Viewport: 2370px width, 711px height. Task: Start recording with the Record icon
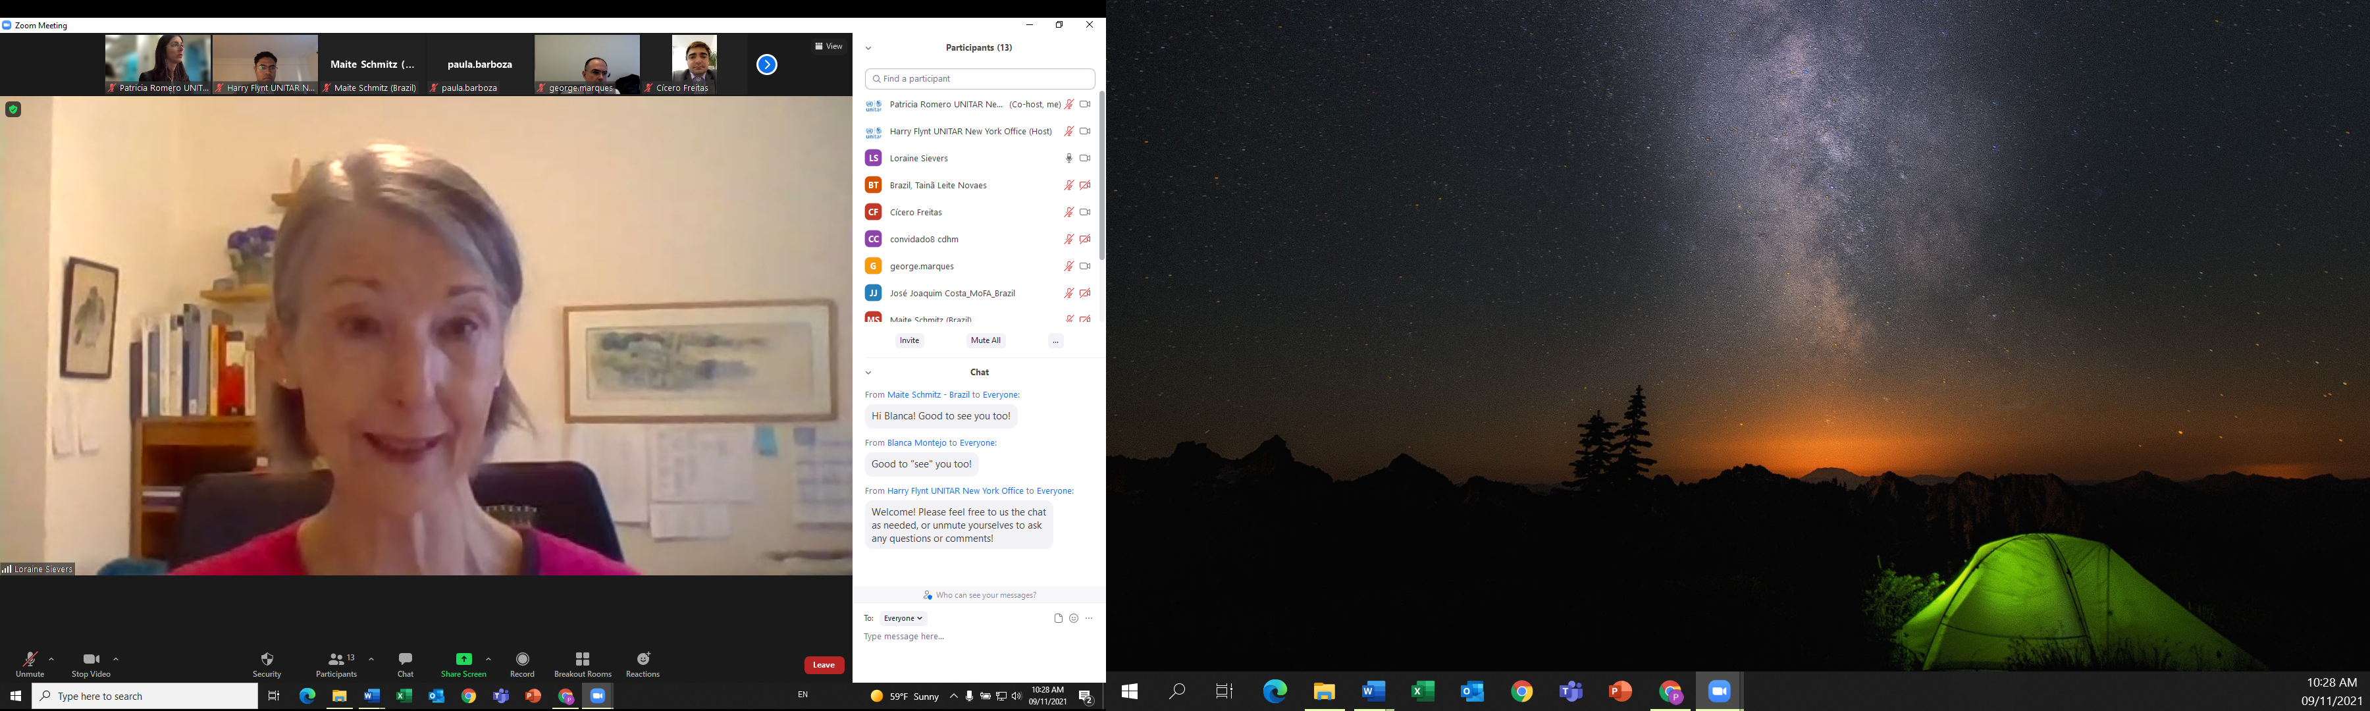[523, 660]
